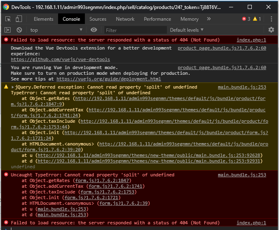Open console settings gear icon
279x230 pixels.
[x=271, y=30]
